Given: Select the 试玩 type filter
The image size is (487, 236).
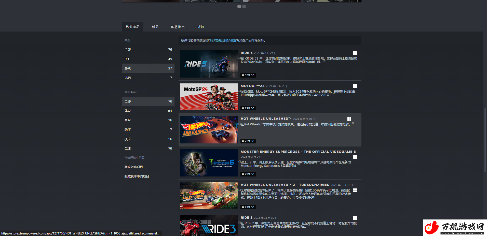Looking at the screenshot, I should tap(148, 78).
